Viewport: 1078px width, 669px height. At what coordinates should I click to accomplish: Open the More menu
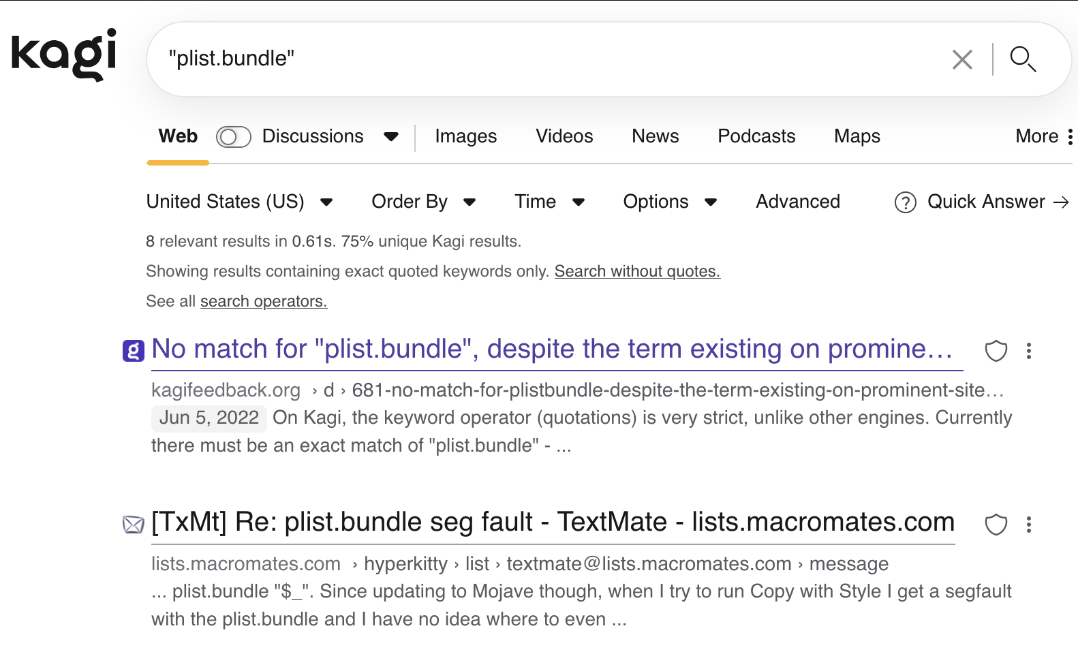point(1043,136)
